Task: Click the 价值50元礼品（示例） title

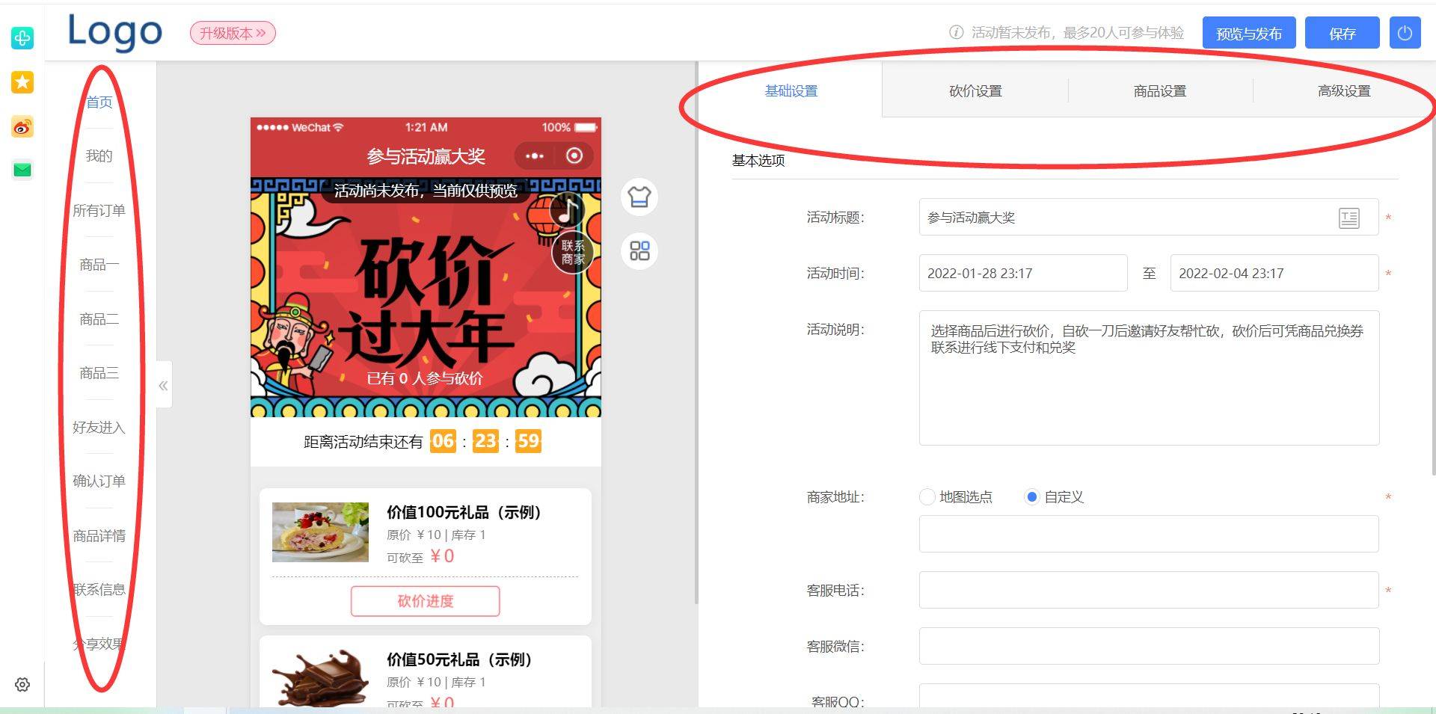Action: coord(459,660)
